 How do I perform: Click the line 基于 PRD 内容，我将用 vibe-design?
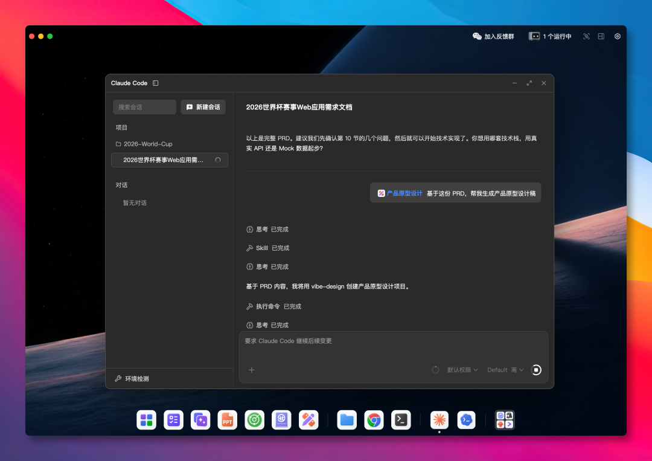[x=328, y=286]
